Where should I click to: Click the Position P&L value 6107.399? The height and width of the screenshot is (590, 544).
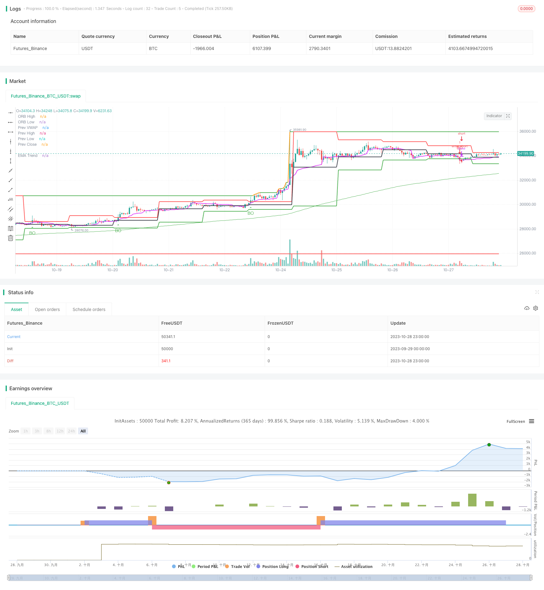tap(262, 48)
